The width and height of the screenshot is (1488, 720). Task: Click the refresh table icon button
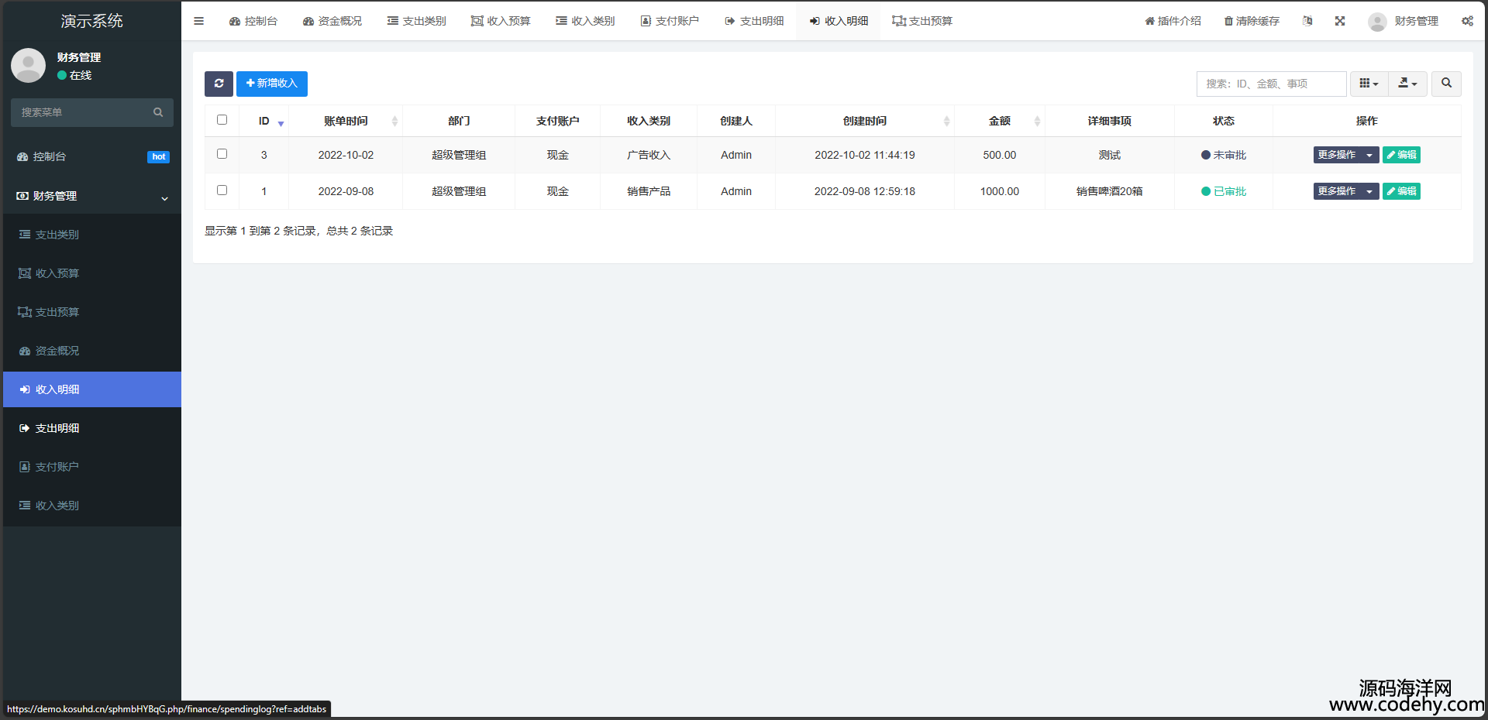(219, 84)
